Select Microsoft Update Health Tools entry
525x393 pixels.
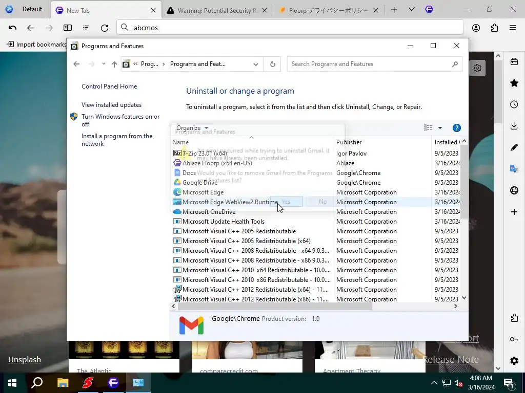218,221
